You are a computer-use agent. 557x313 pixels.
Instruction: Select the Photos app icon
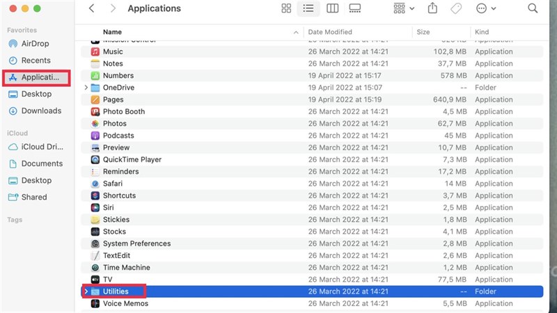point(95,124)
